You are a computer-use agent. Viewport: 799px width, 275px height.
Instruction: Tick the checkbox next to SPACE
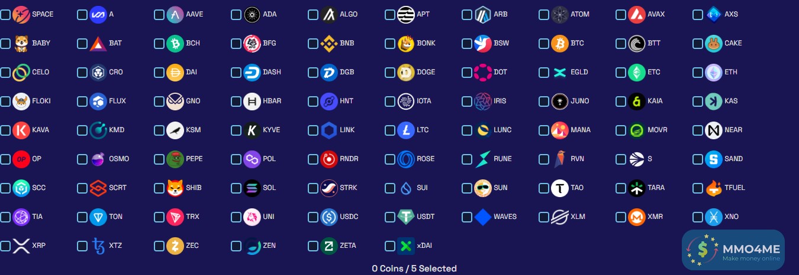[5, 15]
